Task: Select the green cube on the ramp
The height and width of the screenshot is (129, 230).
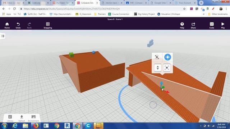Action: [x=72, y=55]
